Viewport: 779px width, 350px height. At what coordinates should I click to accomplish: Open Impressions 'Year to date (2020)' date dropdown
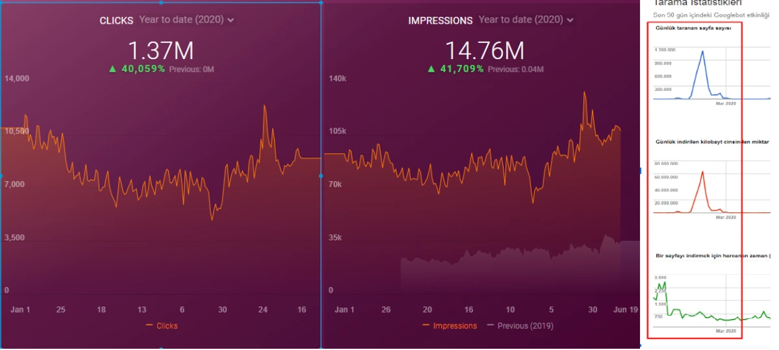coord(526,20)
